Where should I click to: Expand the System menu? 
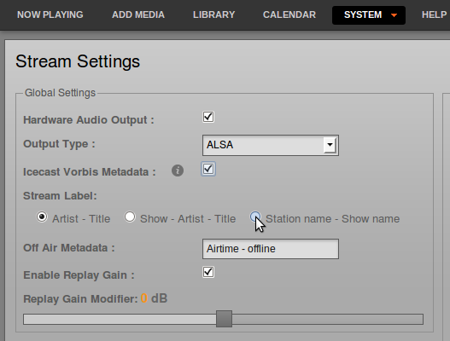coord(369,15)
